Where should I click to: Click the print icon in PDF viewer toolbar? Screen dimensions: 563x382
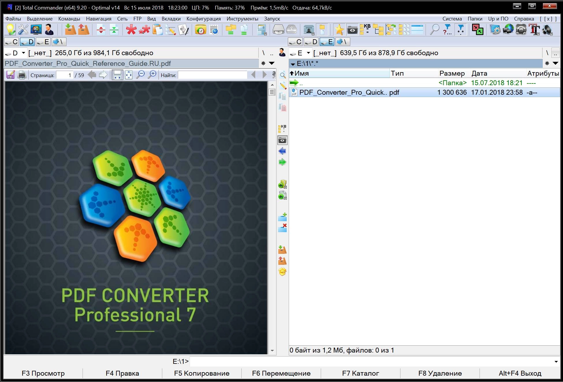[22, 75]
